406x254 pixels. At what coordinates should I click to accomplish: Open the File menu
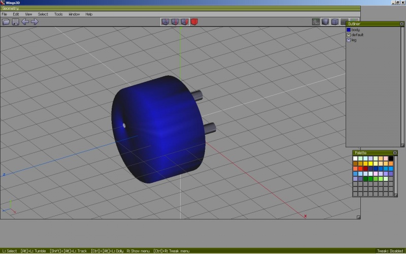4,14
